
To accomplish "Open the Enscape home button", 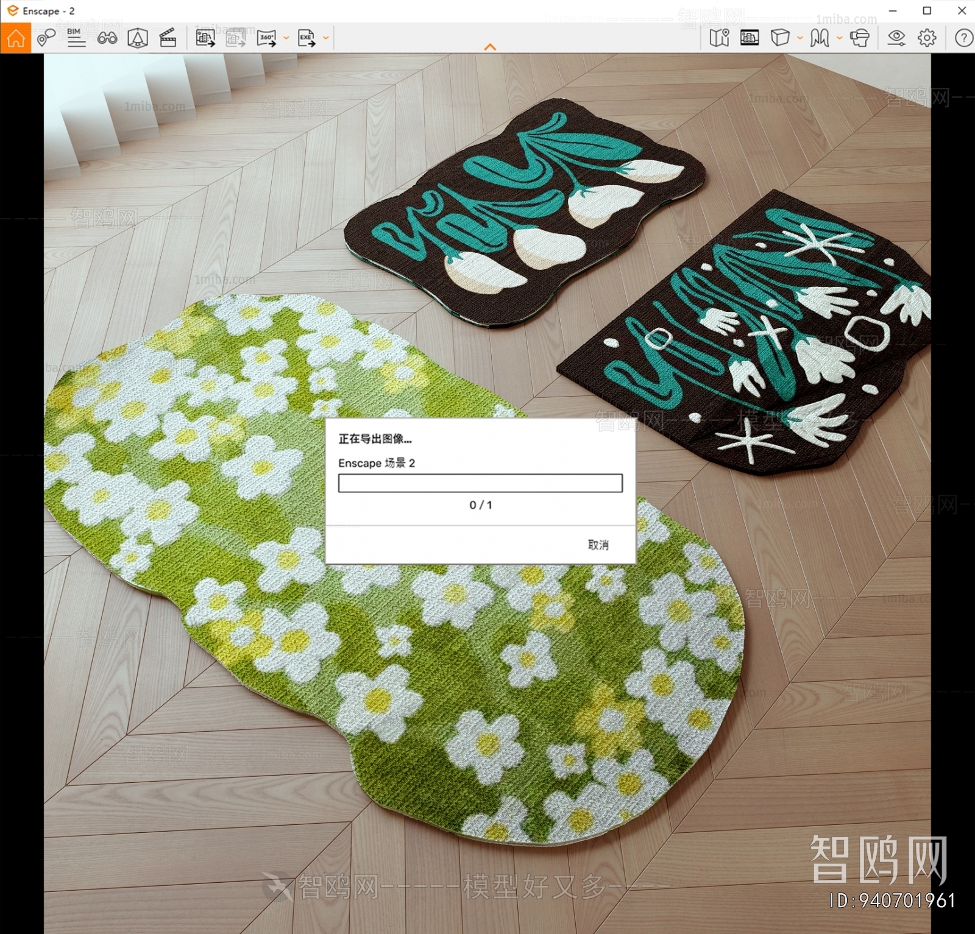I will (15, 38).
